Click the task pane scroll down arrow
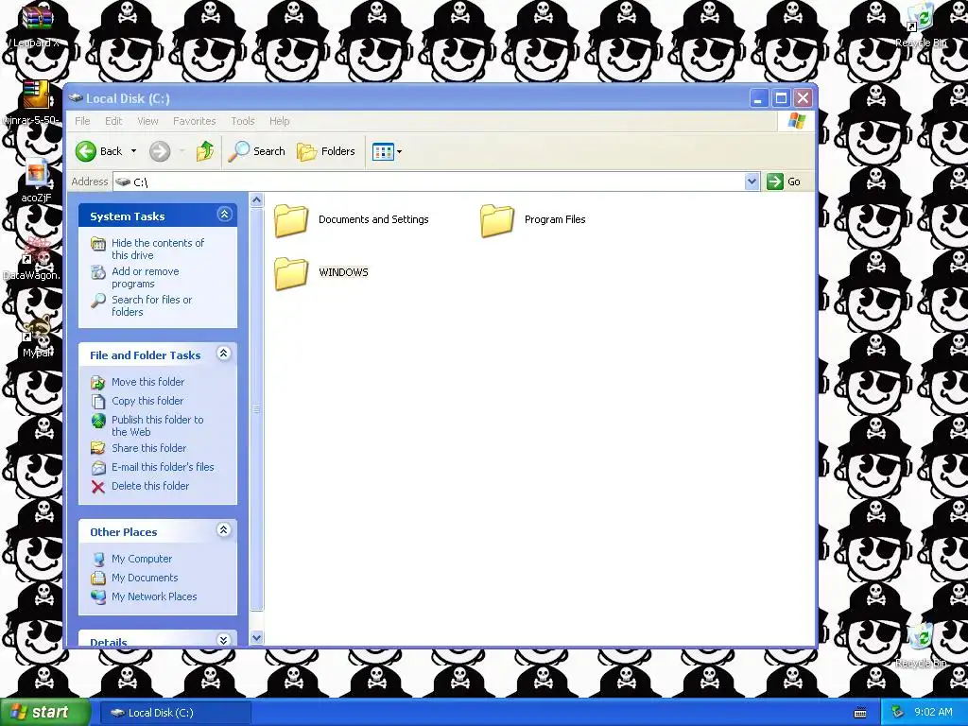The width and height of the screenshot is (968, 726). coord(257,638)
